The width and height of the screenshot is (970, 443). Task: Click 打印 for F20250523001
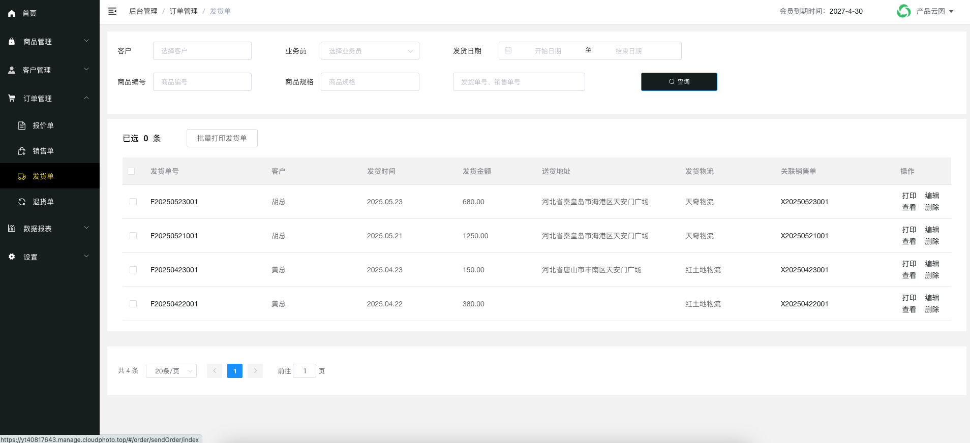(909, 196)
